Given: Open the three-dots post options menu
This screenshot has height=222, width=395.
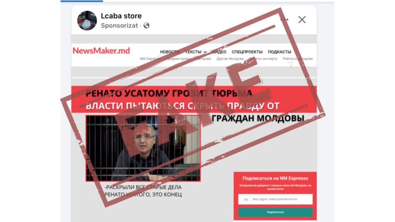Looking at the screenshot, I should 284,19.
